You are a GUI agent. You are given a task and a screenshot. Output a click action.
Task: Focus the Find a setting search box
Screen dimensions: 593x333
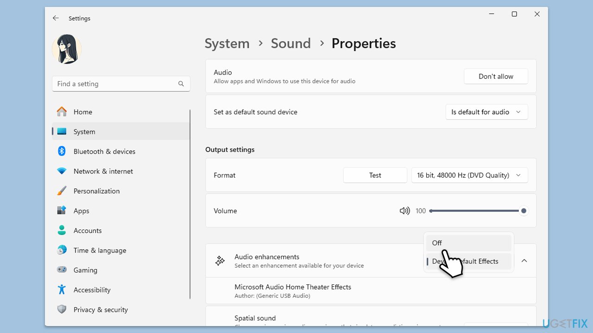[121, 84]
